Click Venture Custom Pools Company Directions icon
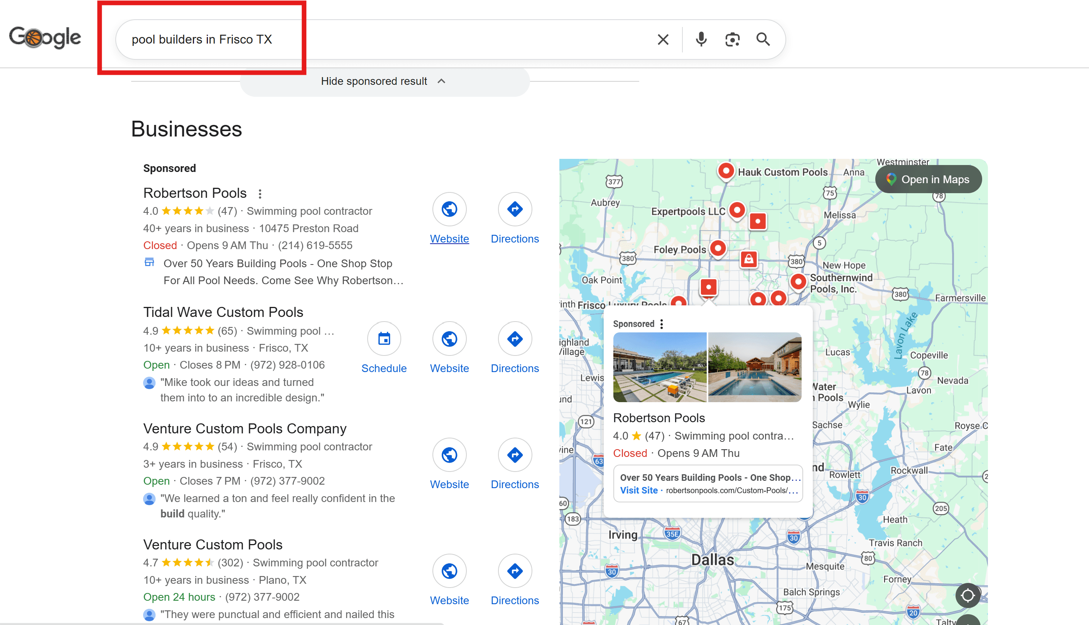The width and height of the screenshot is (1089, 625). (515, 455)
